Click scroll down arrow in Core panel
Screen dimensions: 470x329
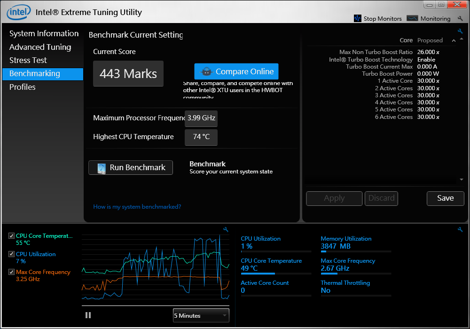pos(462,180)
